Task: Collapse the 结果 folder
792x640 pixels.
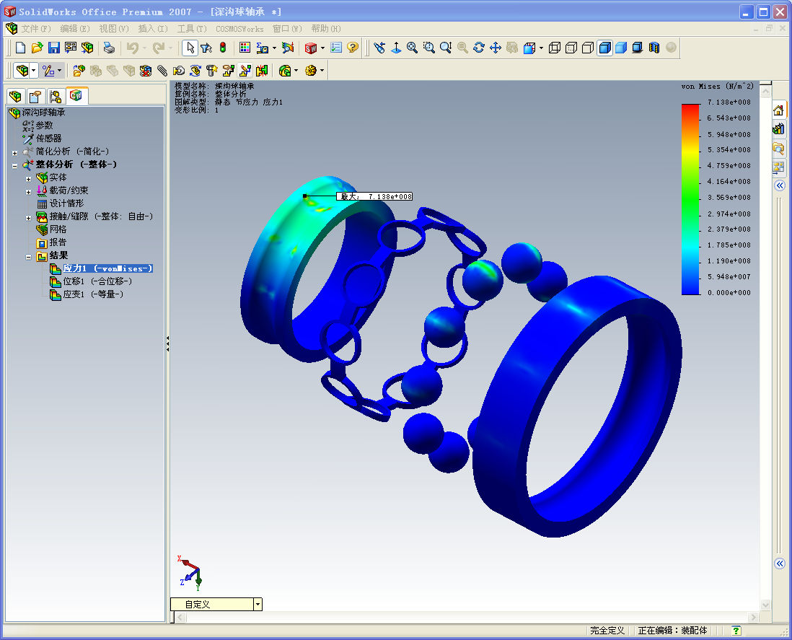Action: coord(28,257)
